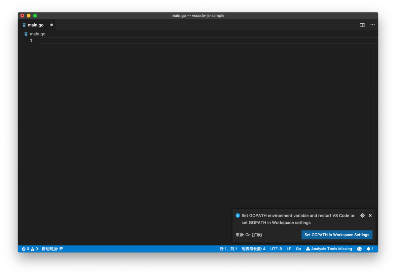Change indentation via 制表符长度: 4
Screen dimensions: 396x276
point(253,249)
